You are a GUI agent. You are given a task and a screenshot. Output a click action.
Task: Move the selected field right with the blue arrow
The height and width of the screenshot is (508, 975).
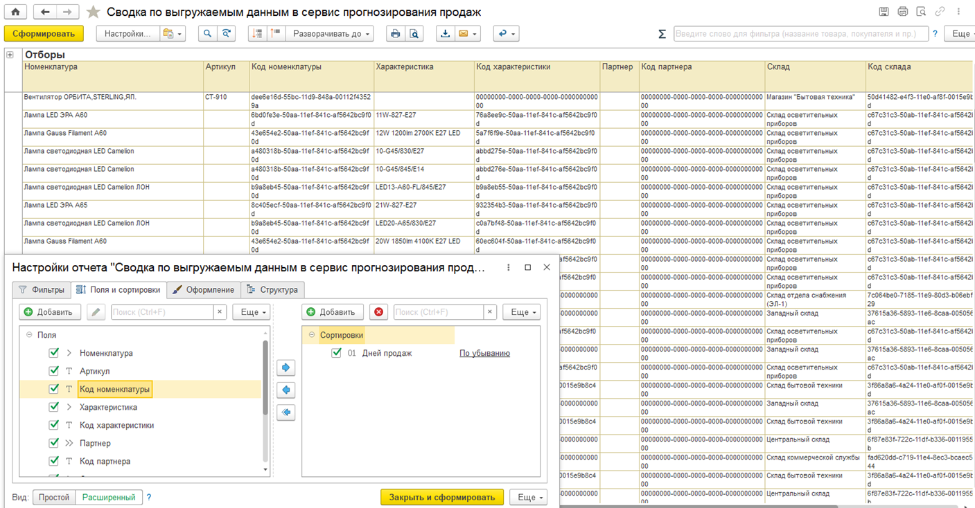tap(286, 368)
